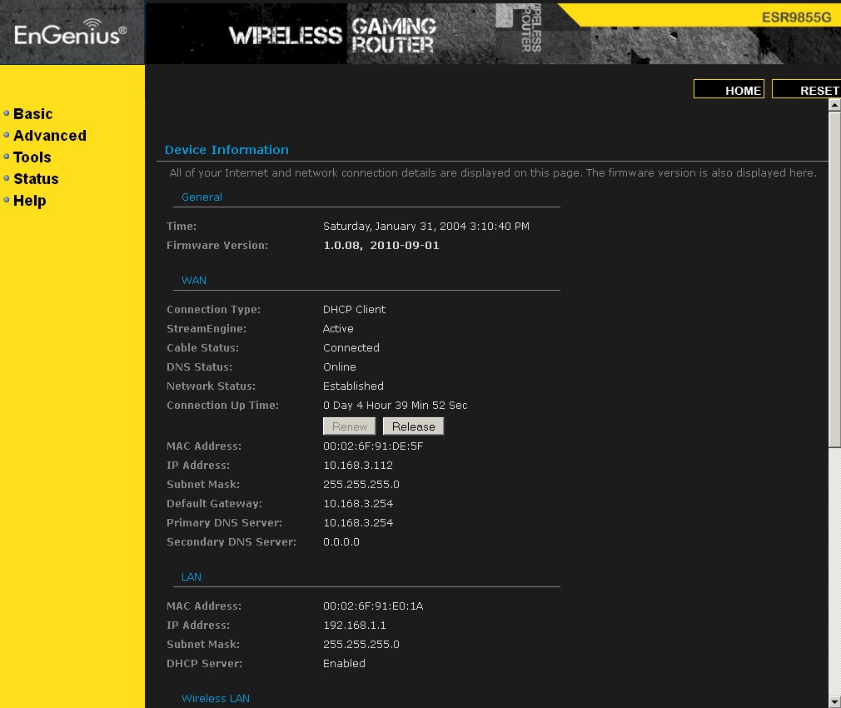The image size is (841, 708).
Task: Open the Basic menu in sidebar
Action: [x=32, y=114]
